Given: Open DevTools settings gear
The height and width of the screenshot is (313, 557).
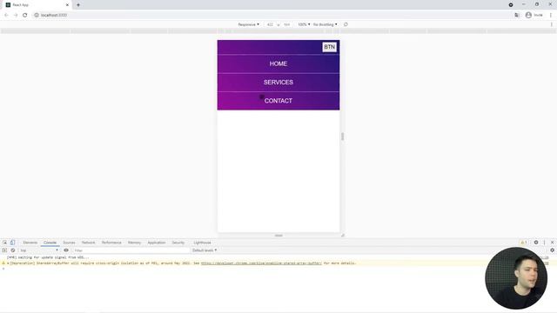Looking at the screenshot, I should 536,243.
